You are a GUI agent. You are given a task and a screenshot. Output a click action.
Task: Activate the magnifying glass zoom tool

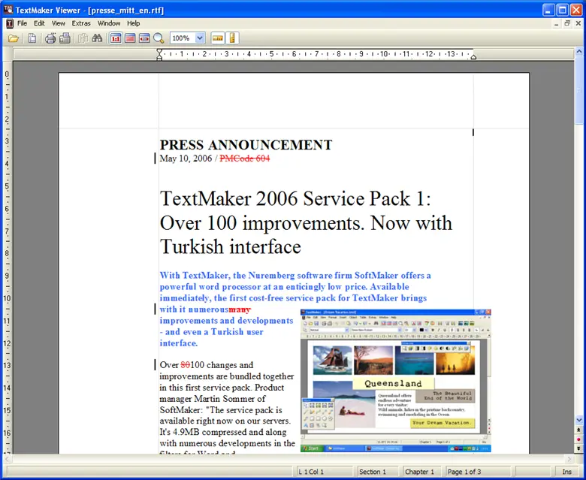[159, 38]
